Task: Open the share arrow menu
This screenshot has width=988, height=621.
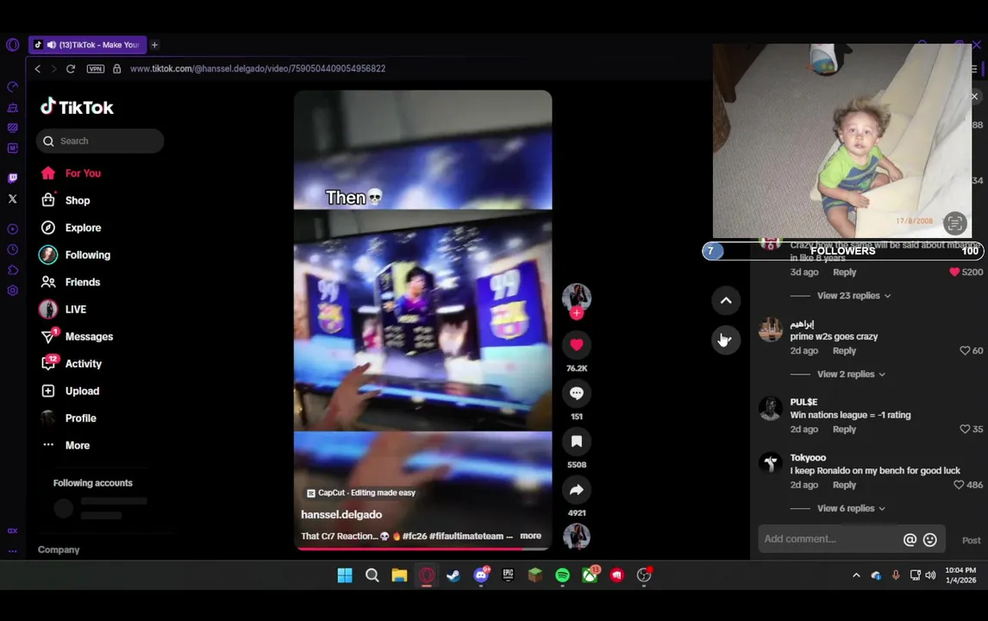Action: pos(577,490)
